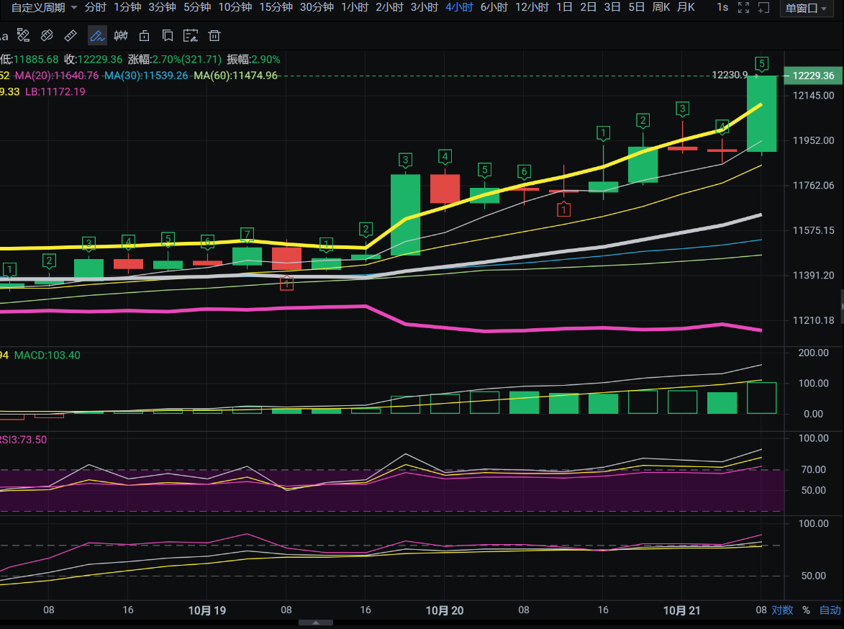Click the candlestick indicator icon in toolbar

[121, 36]
